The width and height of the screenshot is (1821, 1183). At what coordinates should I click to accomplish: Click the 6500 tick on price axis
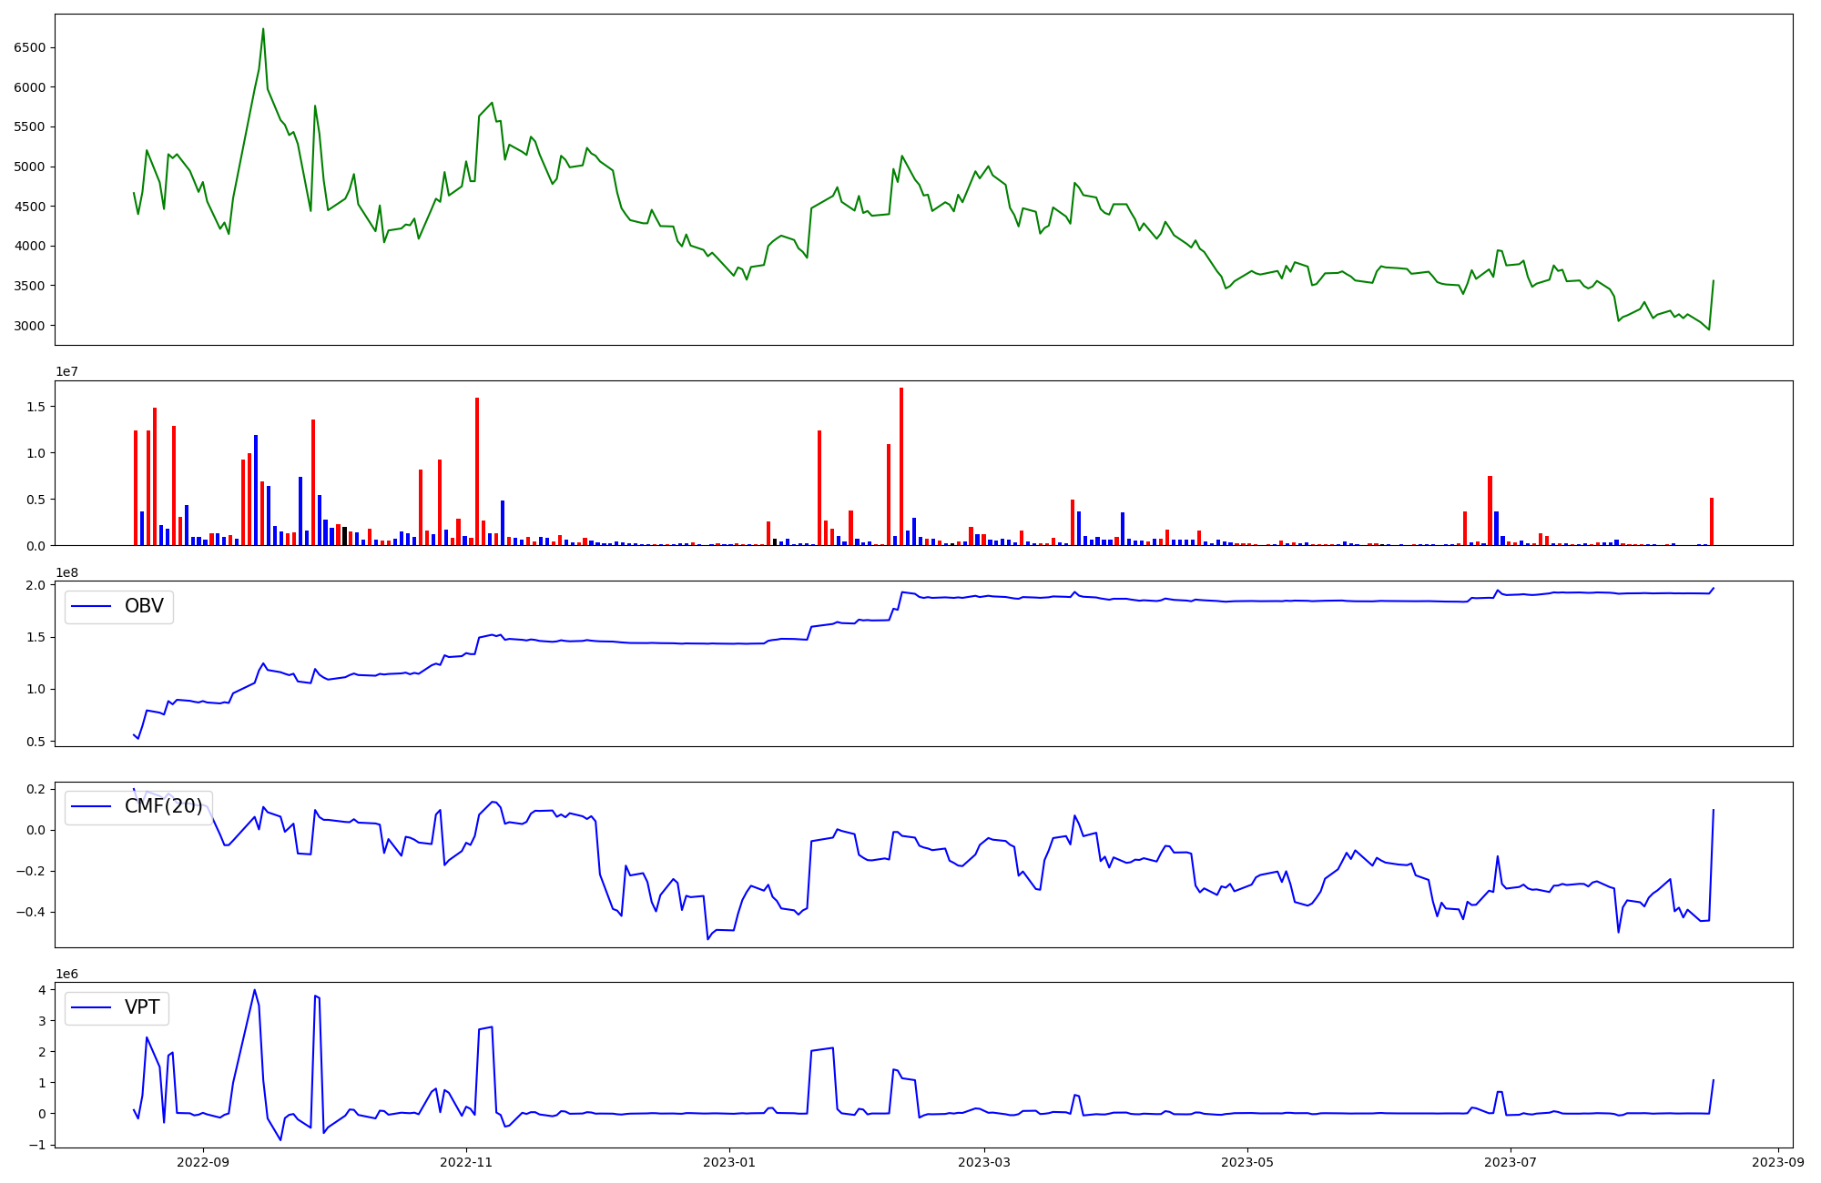30,47
